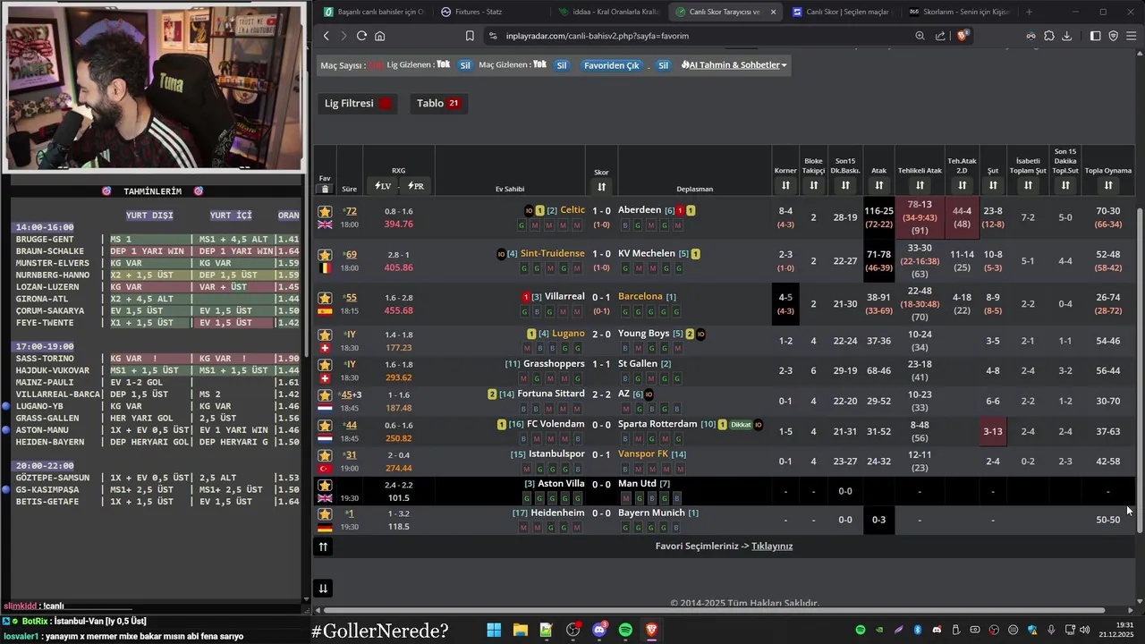The height and width of the screenshot is (644, 1145).
Task: Toggle favorite star for Grasshoppers match
Action: pyautogui.click(x=325, y=365)
